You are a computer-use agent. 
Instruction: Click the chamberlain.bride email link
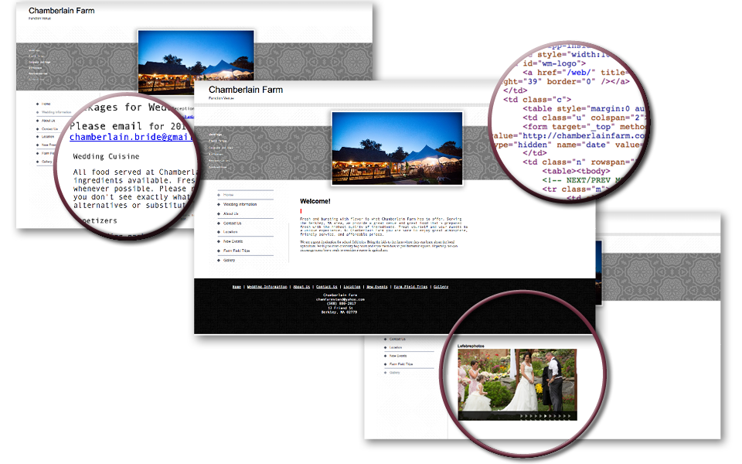click(131, 137)
